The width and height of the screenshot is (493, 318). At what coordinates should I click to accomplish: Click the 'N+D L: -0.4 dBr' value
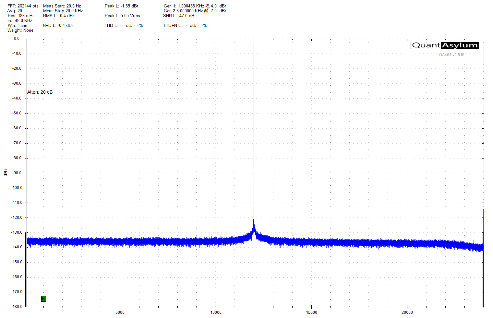[x=58, y=26]
